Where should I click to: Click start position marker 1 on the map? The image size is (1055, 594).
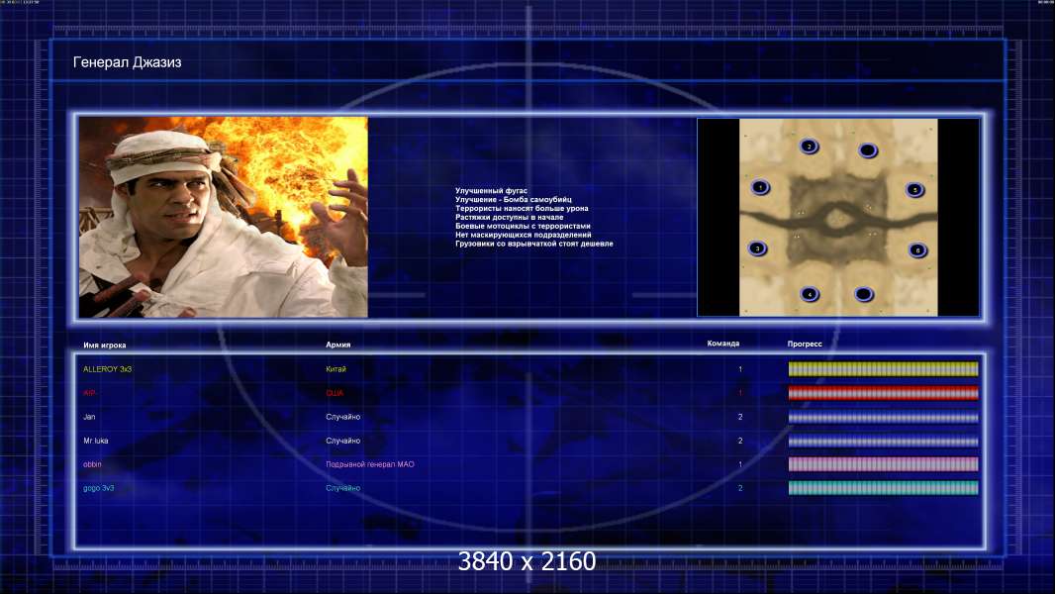[760, 187]
